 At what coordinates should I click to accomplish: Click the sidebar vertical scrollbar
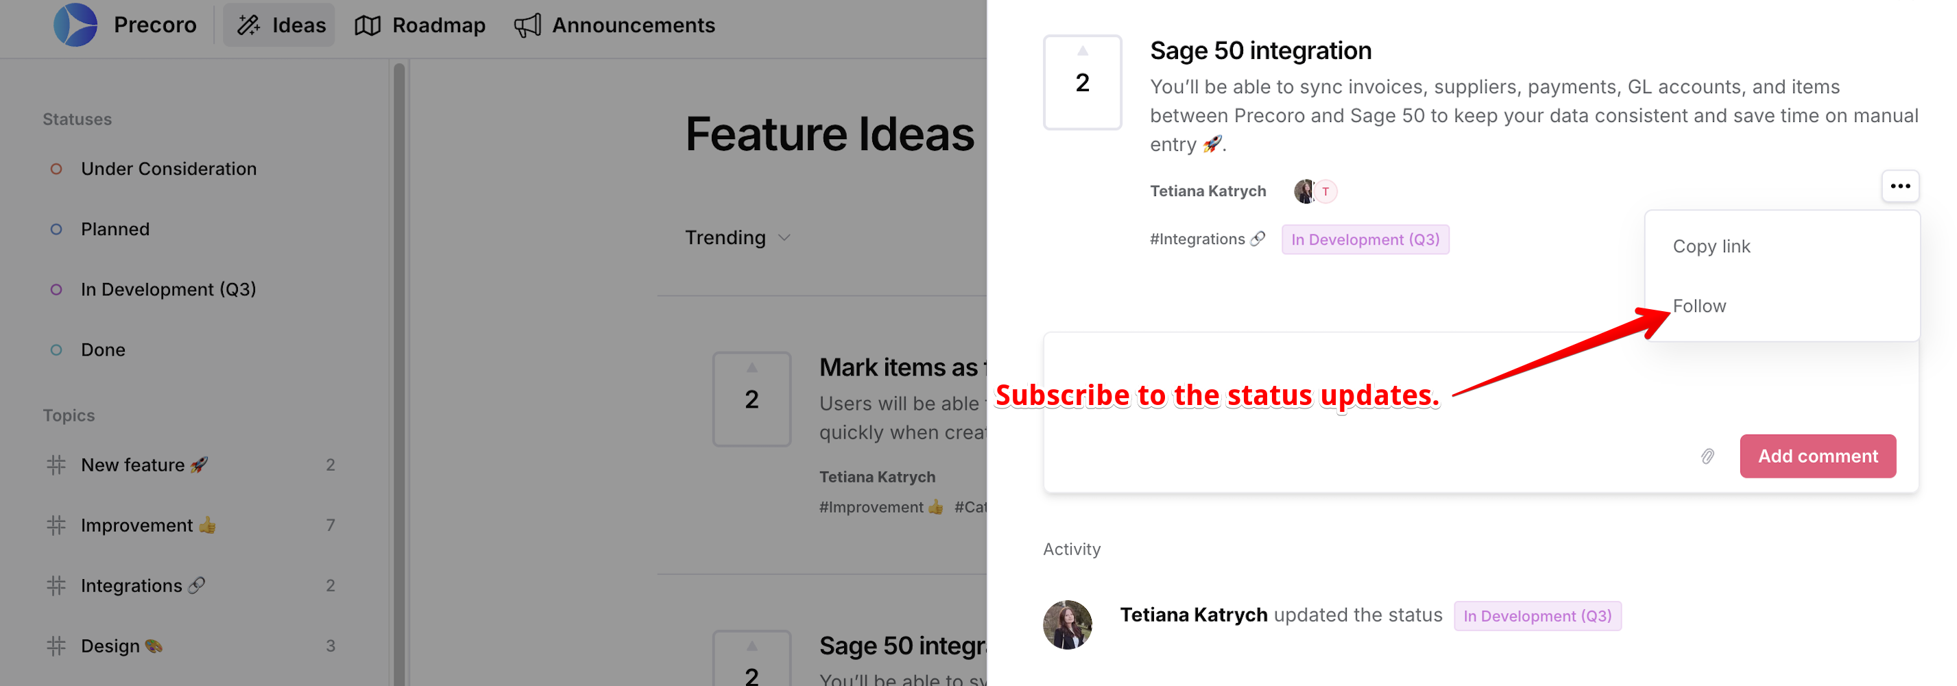pyautogui.click(x=399, y=372)
